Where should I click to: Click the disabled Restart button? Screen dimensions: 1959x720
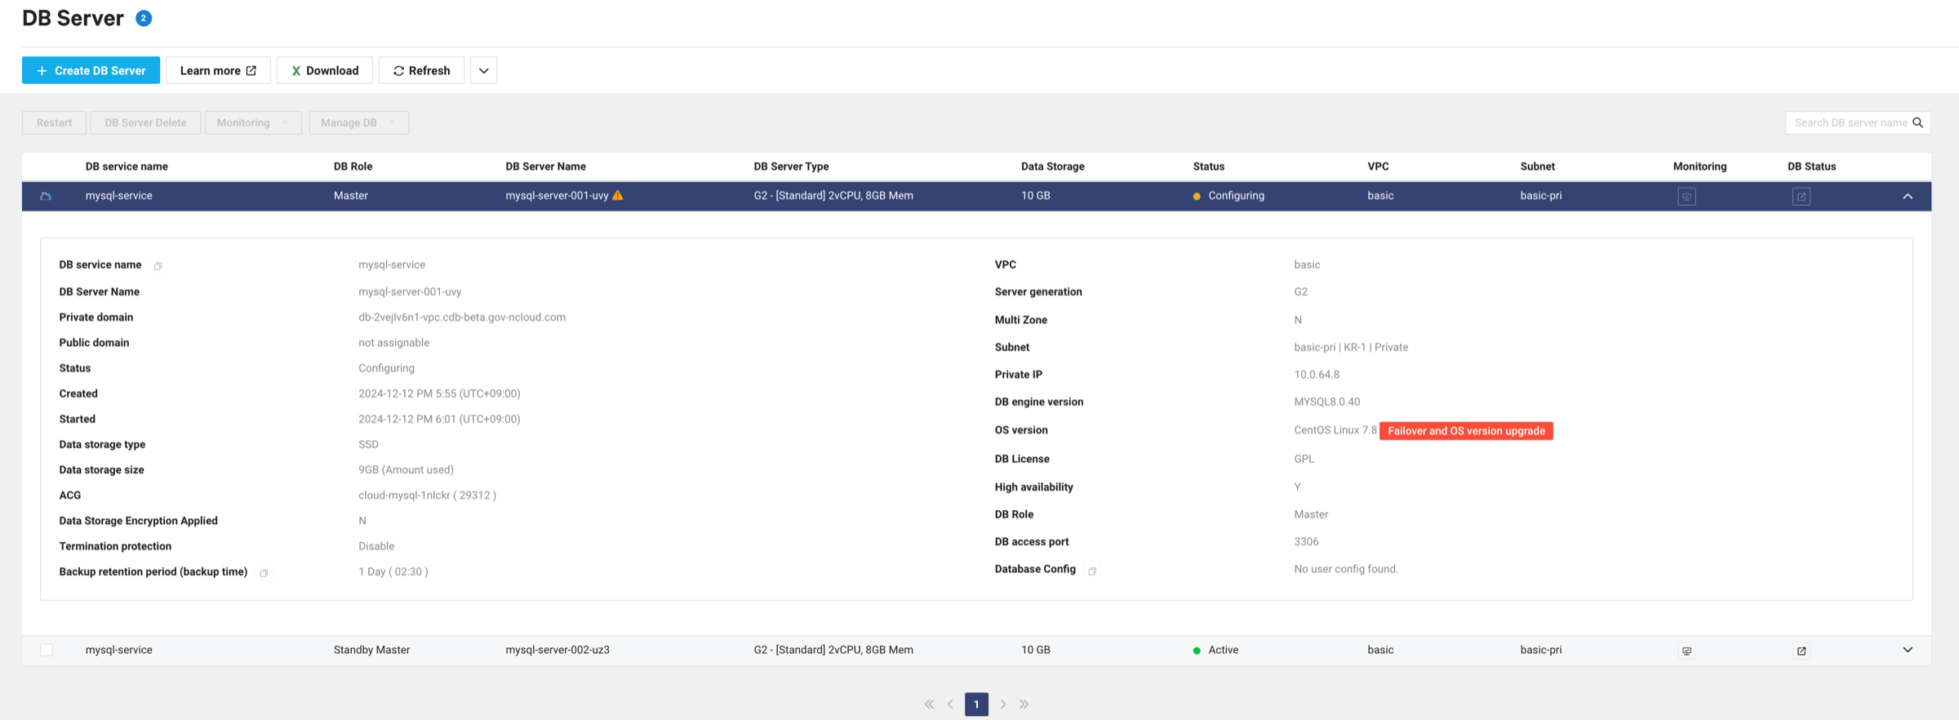point(54,122)
